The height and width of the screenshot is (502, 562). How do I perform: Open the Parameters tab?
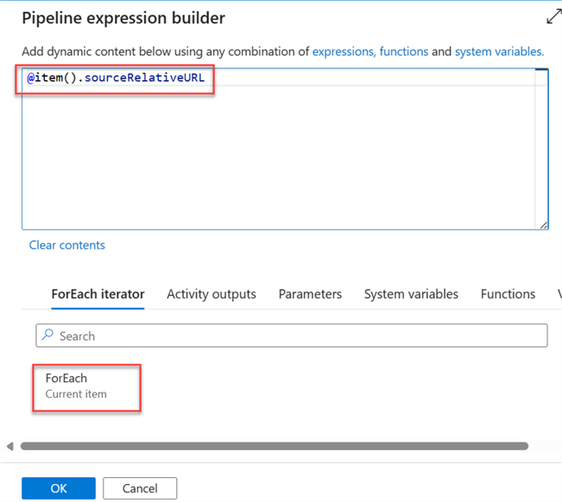tap(310, 294)
